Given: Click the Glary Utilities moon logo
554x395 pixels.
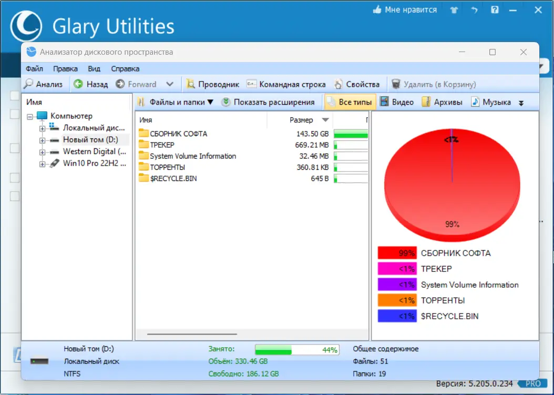Looking at the screenshot, I should (26, 26).
